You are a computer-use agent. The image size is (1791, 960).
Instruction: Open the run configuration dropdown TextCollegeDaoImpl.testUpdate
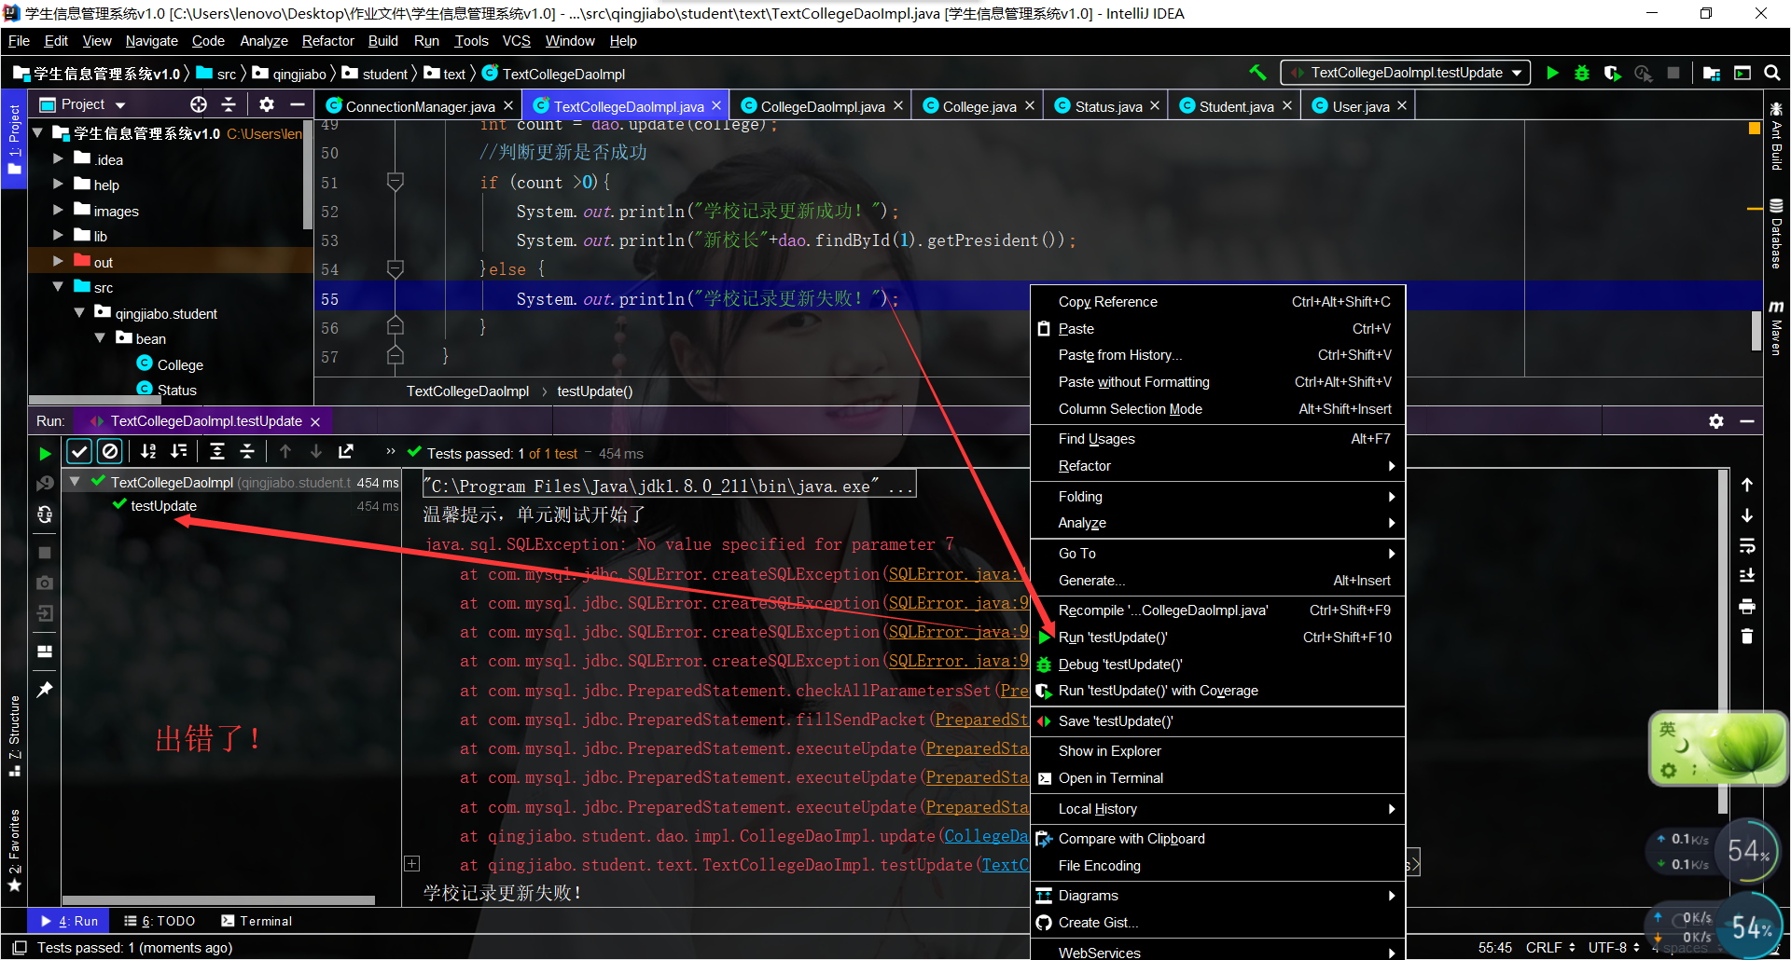[x=1406, y=73]
